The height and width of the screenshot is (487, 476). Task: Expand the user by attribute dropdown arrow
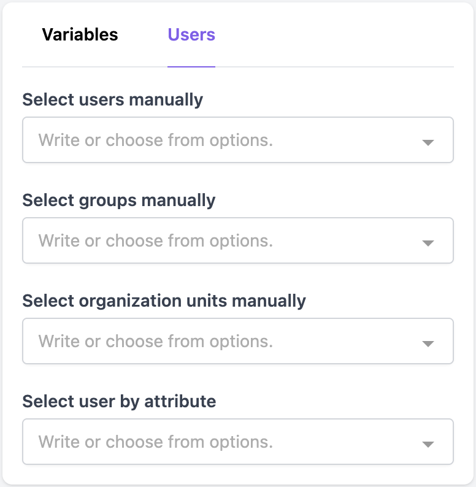[428, 444]
